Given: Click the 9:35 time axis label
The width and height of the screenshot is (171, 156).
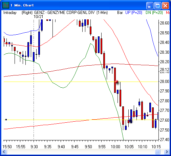Looking at the screenshot, I should [x=48, y=147].
